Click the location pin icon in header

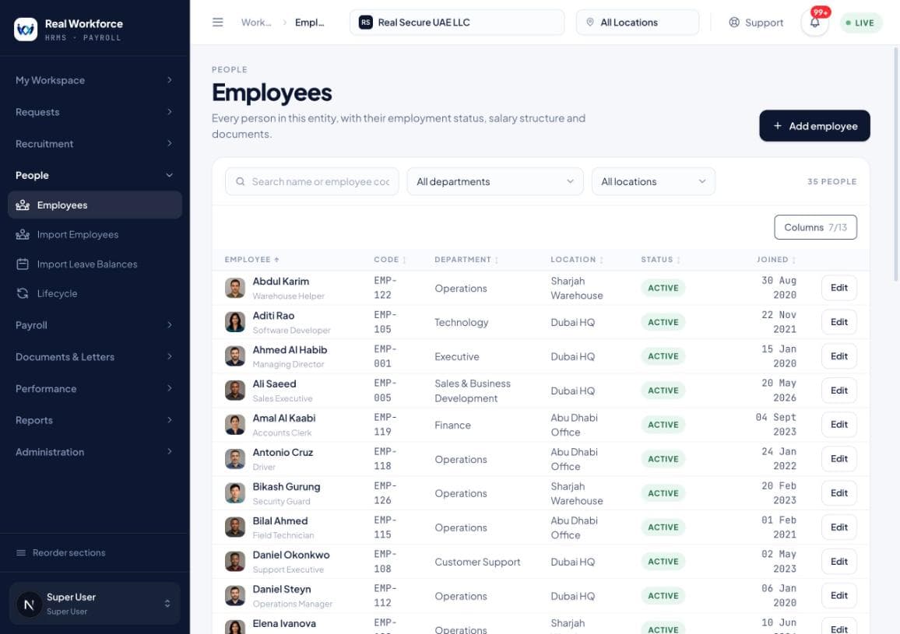(589, 23)
